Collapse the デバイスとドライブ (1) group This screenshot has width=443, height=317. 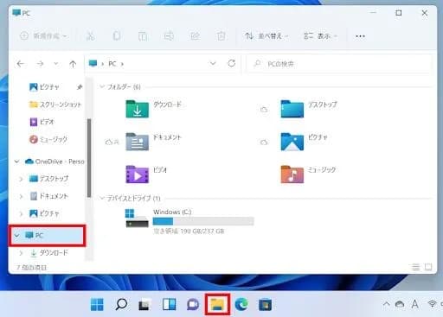[x=102, y=198]
